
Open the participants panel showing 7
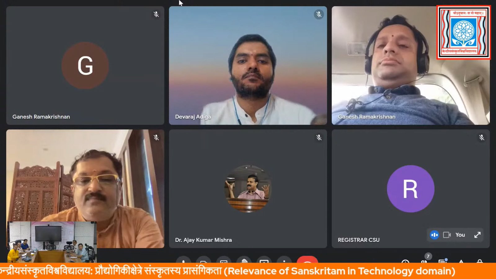[424, 260]
